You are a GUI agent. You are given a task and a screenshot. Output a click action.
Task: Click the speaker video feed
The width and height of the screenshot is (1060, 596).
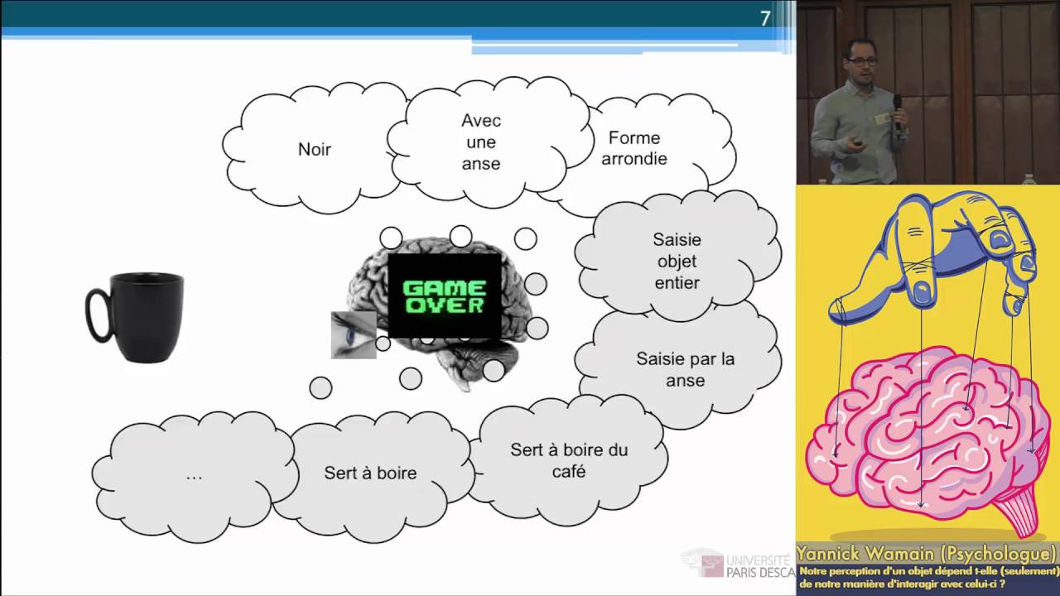[927, 92]
